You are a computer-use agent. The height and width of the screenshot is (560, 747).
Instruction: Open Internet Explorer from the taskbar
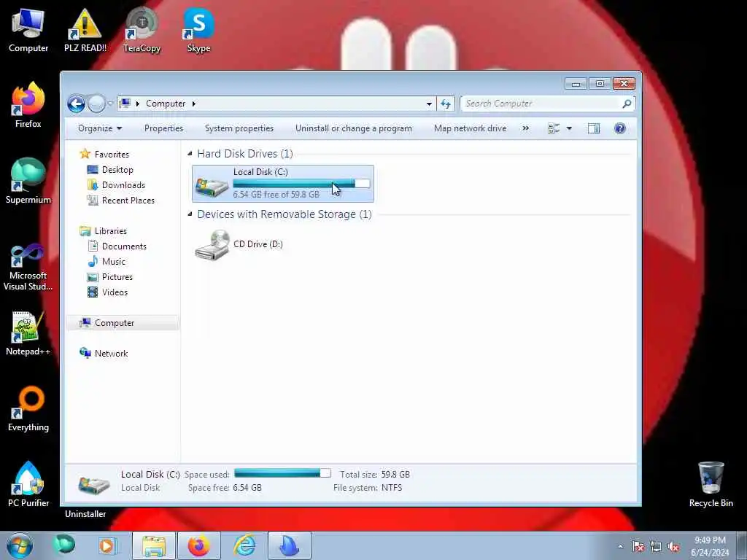point(244,545)
